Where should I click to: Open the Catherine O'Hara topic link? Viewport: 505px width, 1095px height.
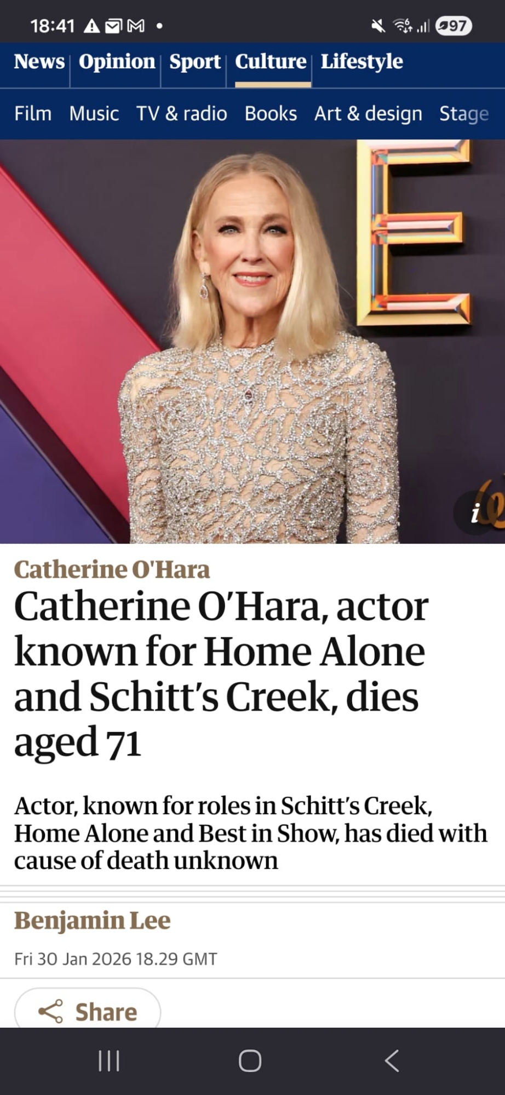click(112, 569)
